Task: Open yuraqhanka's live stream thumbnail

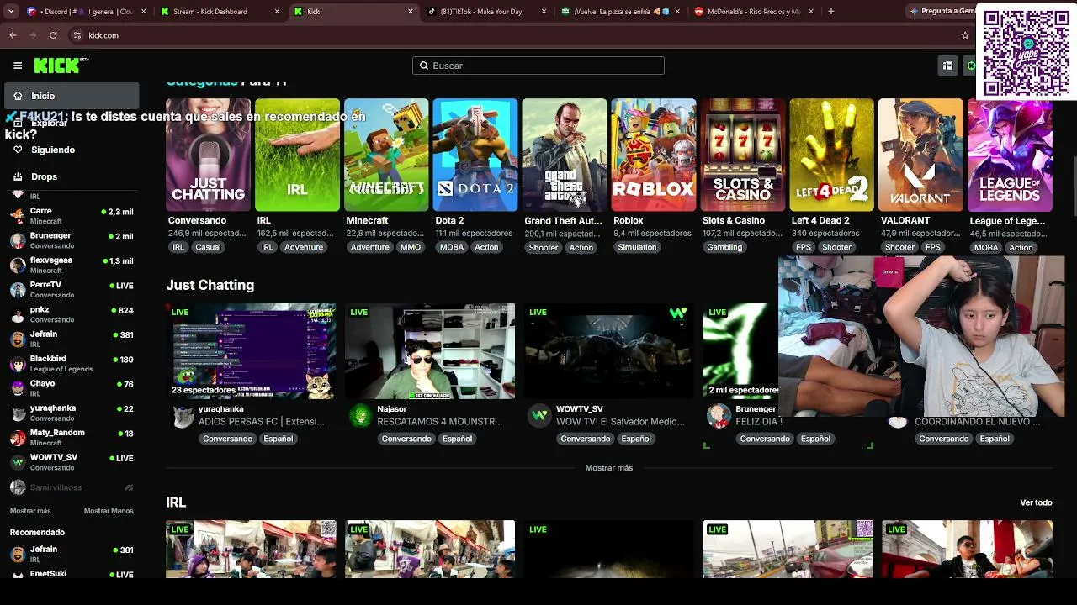Action: pos(251,351)
